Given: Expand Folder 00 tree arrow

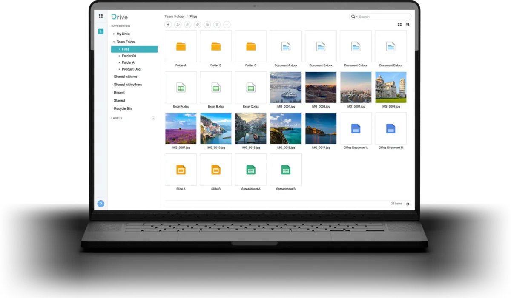Looking at the screenshot, I should click(119, 56).
